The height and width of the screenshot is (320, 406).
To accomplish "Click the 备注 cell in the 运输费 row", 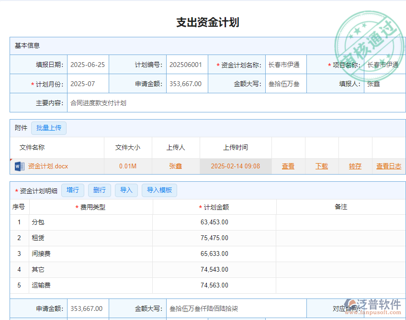I will coord(340,285).
